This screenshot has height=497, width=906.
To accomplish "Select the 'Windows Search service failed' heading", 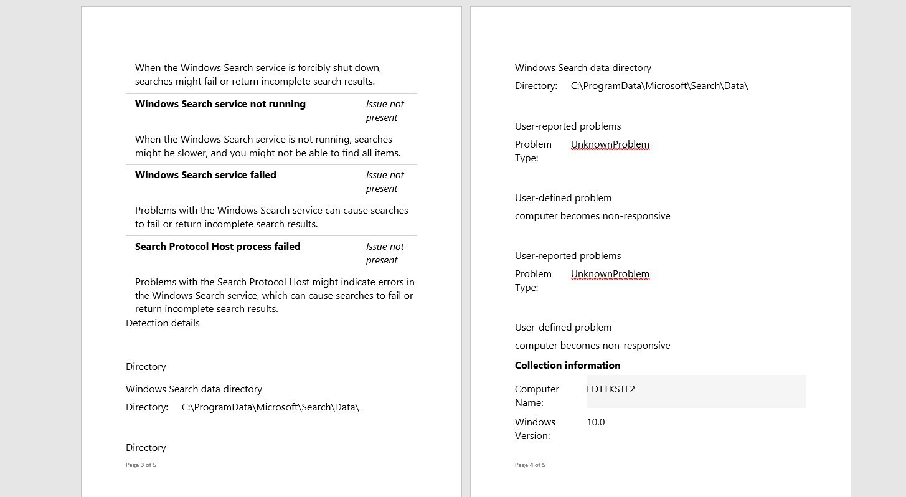I will [x=205, y=175].
